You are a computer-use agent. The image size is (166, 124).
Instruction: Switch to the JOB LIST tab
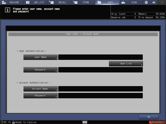(36, 2)
